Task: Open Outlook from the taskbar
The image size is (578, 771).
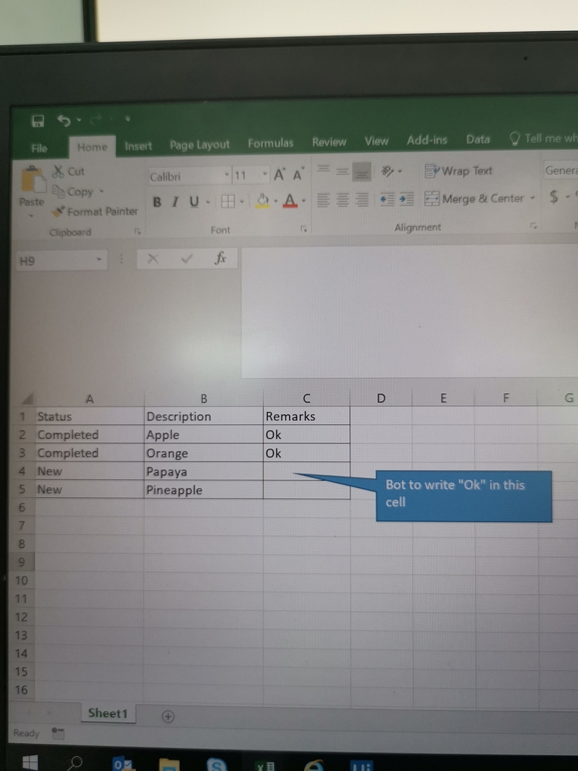Action: point(123,763)
